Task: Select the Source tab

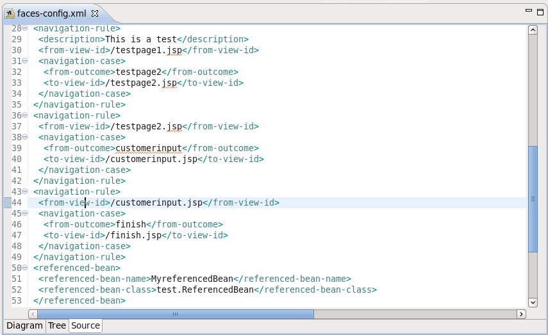Action: pos(86,325)
